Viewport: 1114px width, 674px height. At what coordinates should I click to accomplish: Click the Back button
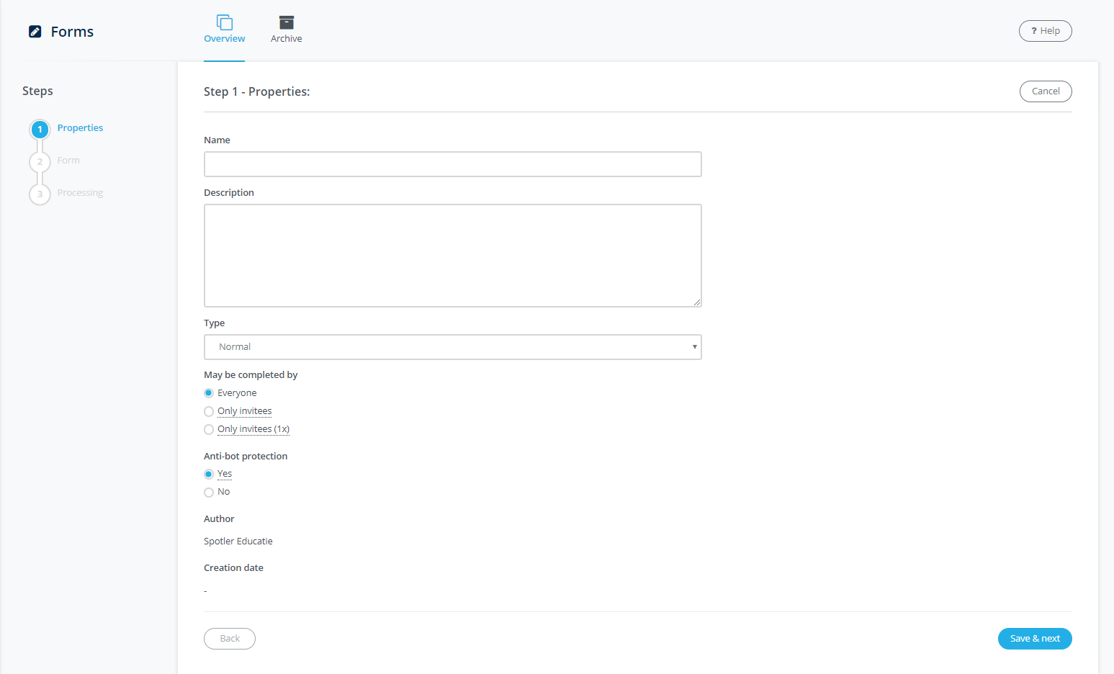point(230,639)
